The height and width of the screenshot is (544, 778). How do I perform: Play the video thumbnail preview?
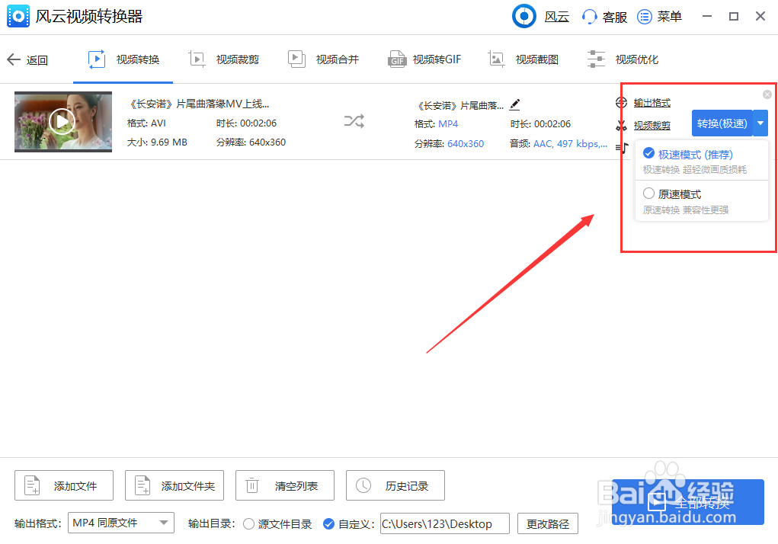tap(63, 122)
